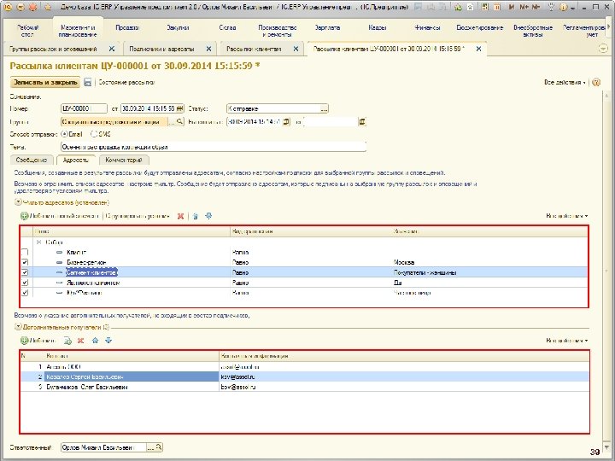Open the Статус selection field button
This screenshot has height=461, width=615.
(x=324, y=108)
